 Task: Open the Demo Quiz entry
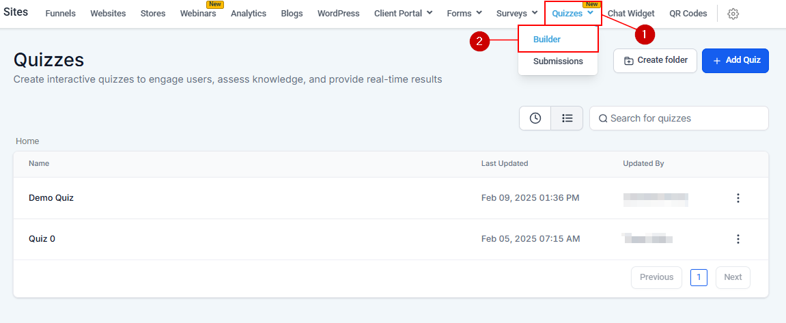(x=51, y=198)
